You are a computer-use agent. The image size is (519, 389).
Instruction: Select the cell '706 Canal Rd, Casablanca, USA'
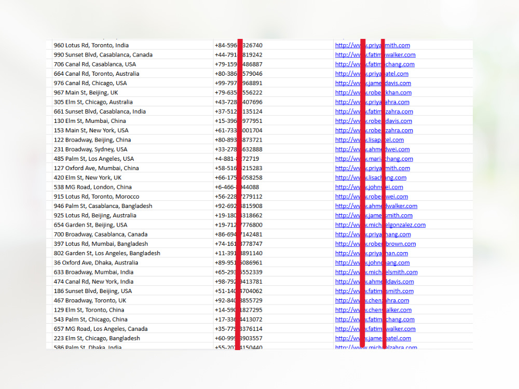pyautogui.click(x=94, y=64)
